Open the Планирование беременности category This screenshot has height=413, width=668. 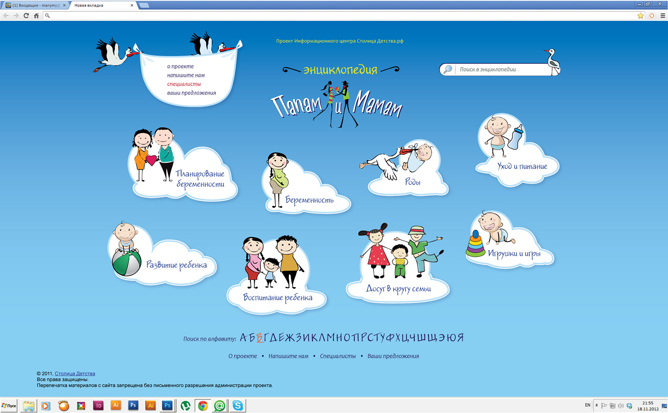point(184,164)
